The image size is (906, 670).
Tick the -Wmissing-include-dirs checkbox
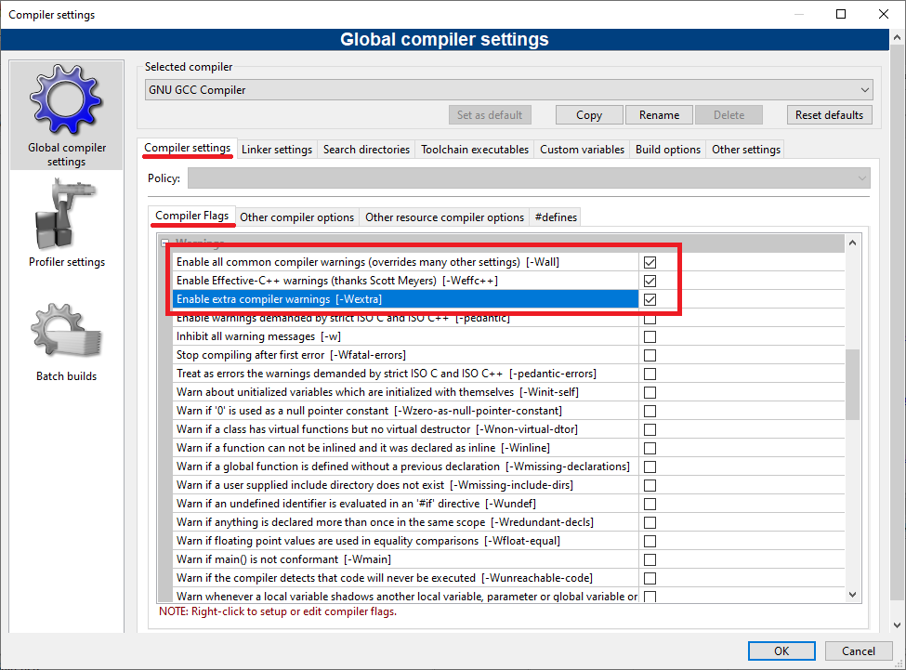pyautogui.click(x=650, y=485)
